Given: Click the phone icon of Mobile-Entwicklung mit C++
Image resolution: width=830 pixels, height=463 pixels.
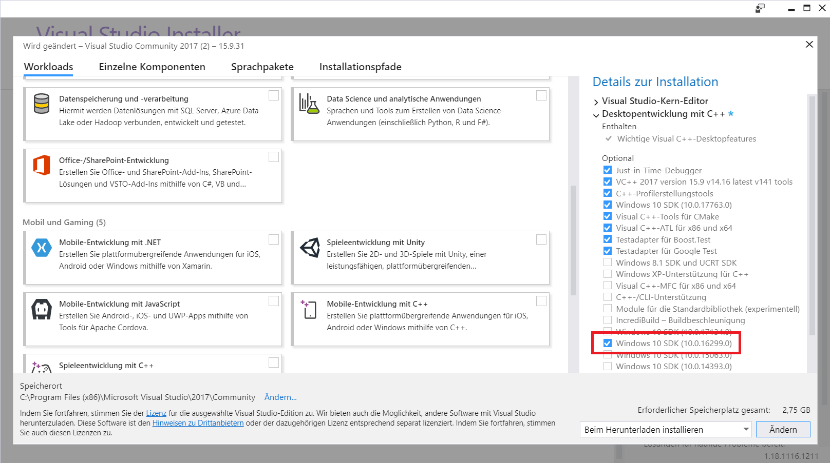Looking at the screenshot, I should 309,309.
